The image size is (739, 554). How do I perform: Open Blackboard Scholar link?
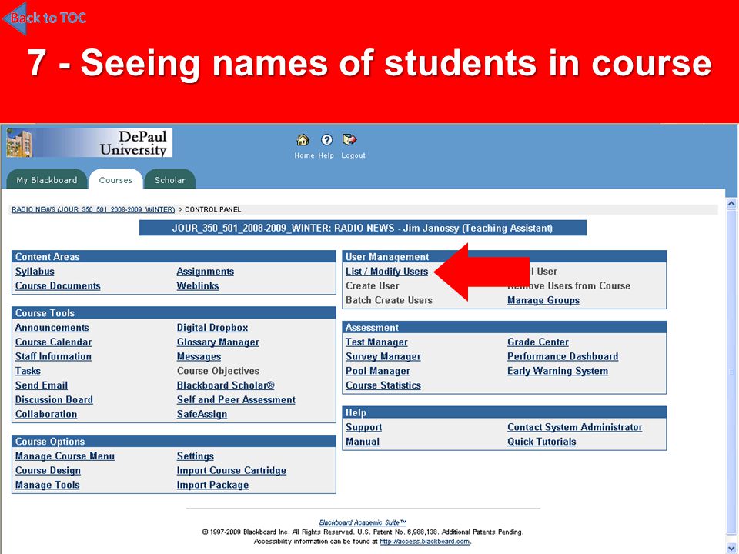[x=226, y=385]
